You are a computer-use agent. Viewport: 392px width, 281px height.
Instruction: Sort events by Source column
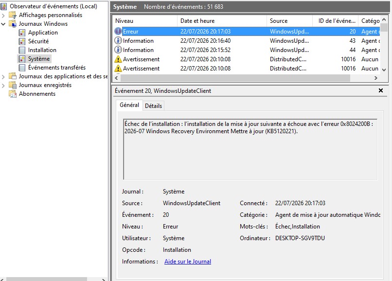pyautogui.click(x=289, y=21)
